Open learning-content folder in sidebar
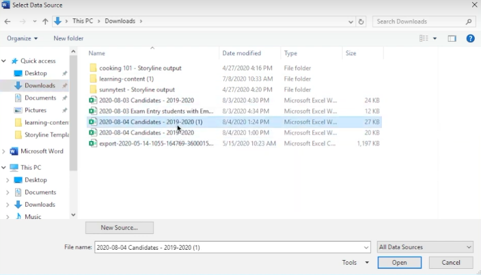Image resolution: width=481 pixels, height=275 pixels. [46, 123]
